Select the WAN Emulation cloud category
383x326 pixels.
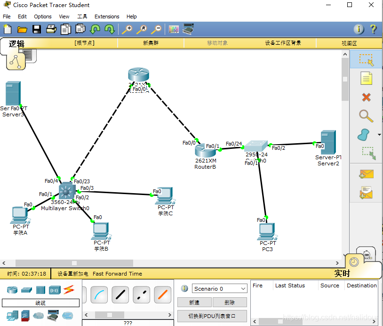[x=38, y=316]
